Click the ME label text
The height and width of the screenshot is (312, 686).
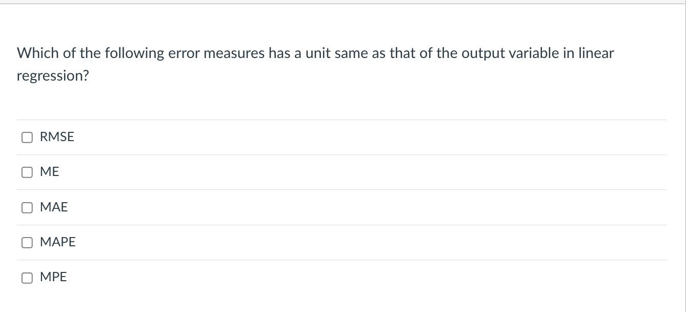pos(50,172)
